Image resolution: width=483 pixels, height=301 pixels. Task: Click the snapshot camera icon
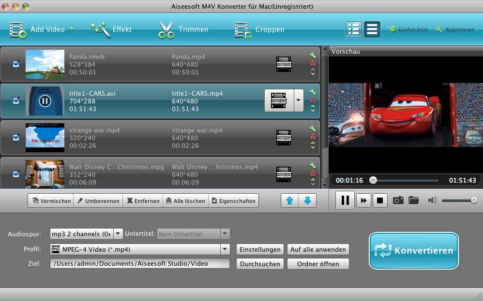click(x=398, y=200)
